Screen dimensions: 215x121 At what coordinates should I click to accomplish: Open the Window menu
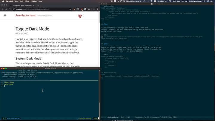33,1
